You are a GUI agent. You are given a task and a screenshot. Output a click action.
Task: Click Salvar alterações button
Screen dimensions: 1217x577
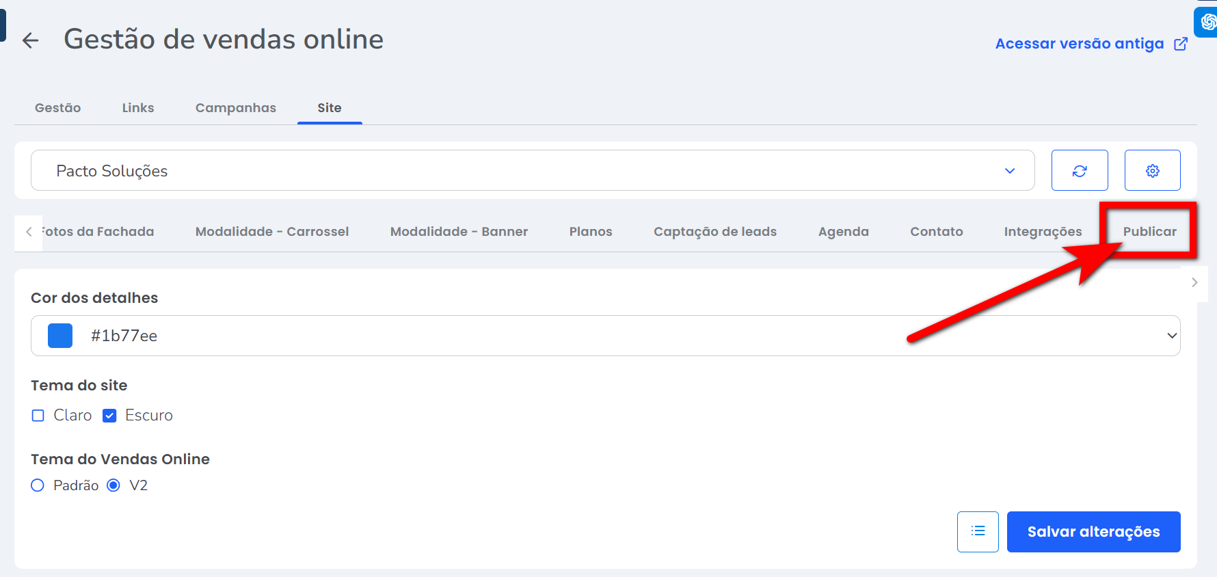tap(1093, 531)
